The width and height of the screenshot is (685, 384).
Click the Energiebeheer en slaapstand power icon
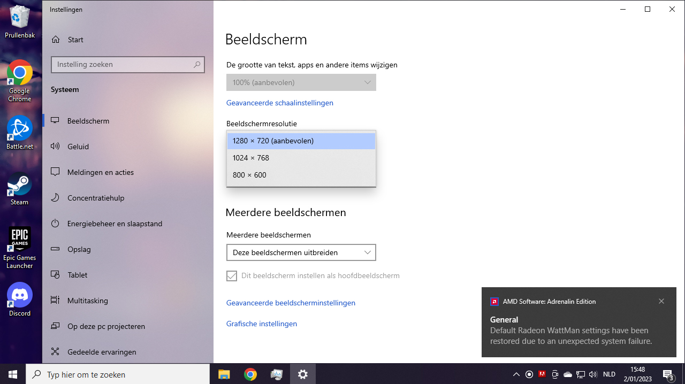click(55, 224)
